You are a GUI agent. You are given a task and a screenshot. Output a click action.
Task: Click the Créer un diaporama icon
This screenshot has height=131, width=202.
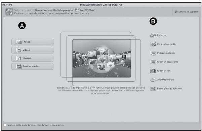pyautogui.click(x=153, y=62)
